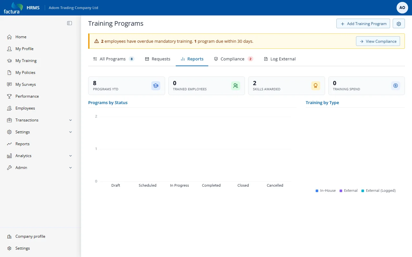Toggle External (Logged) legend teal swatch
The width and height of the screenshot is (412, 257).
[363, 191]
